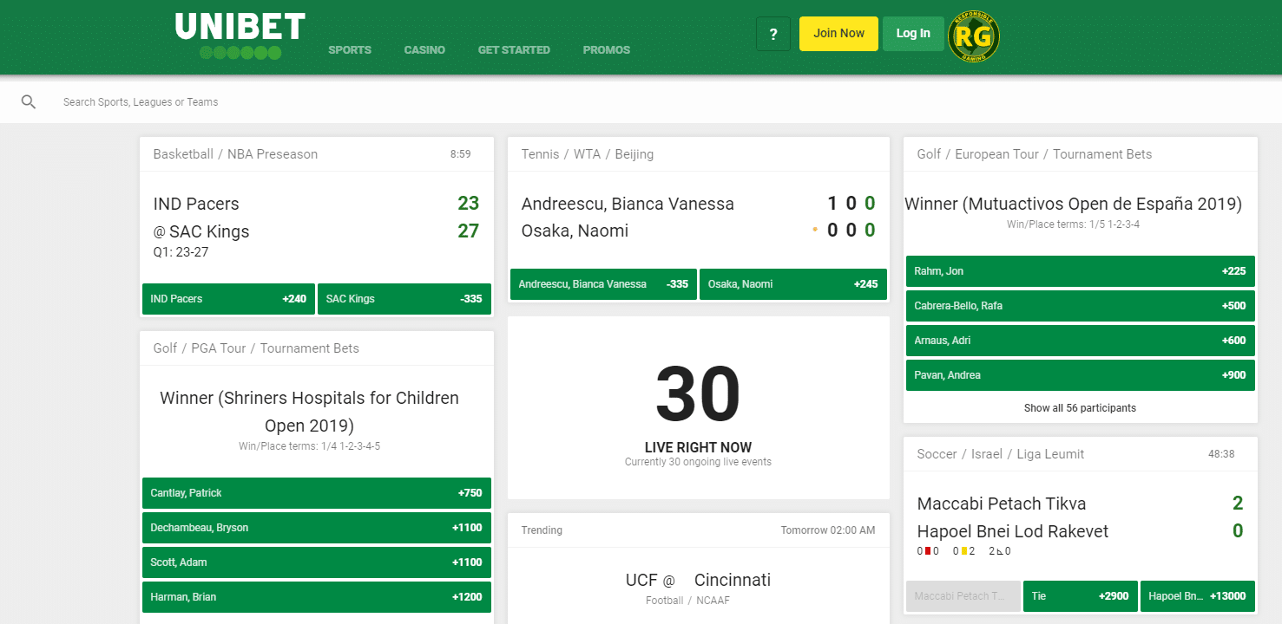Open the Sports menu
The width and height of the screenshot is (1282, 624).
click(x=350, y=50)
